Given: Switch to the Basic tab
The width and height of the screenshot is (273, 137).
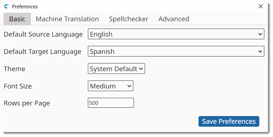Looking at the screenshot, I should pos(17,19).
